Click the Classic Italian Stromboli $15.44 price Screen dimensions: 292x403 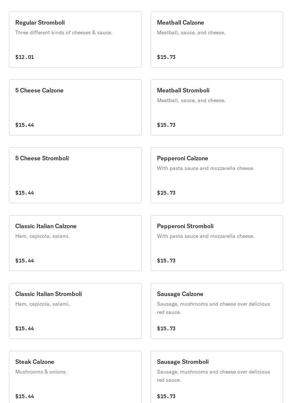25,328
